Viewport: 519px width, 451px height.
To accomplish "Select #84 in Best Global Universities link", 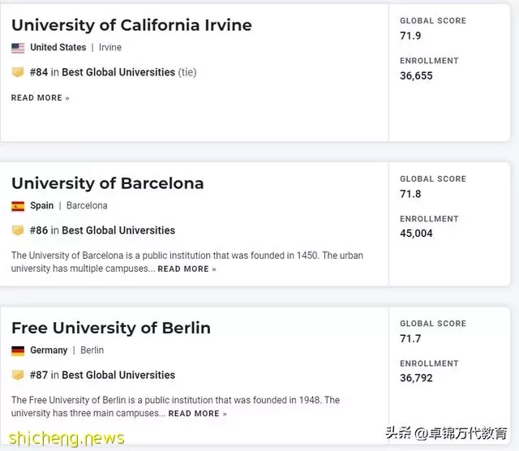I will point(114,72).
